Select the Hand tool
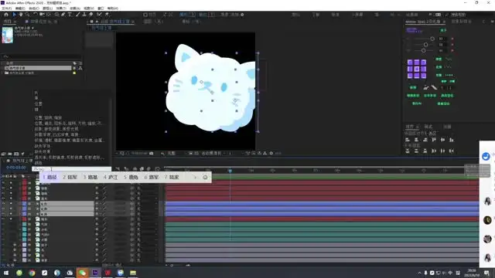 21,15
